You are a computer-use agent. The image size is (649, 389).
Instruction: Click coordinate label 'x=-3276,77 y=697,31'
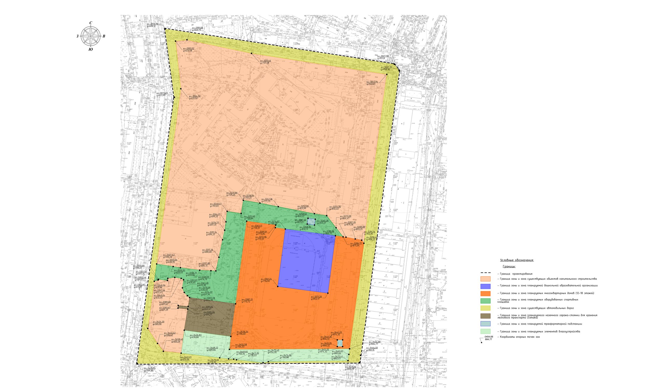(213, 224)
